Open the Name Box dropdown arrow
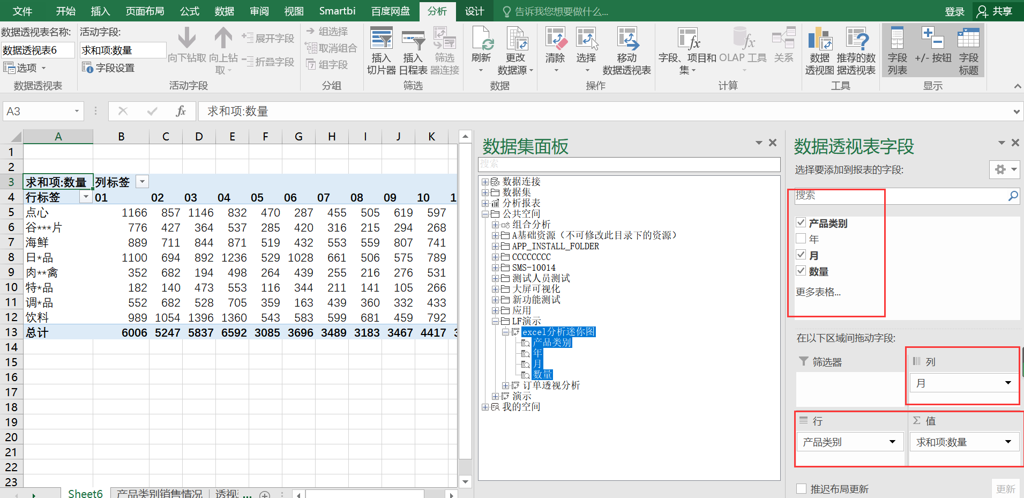Viewport: 1024px width, 498px height. [x=77, y=111]
